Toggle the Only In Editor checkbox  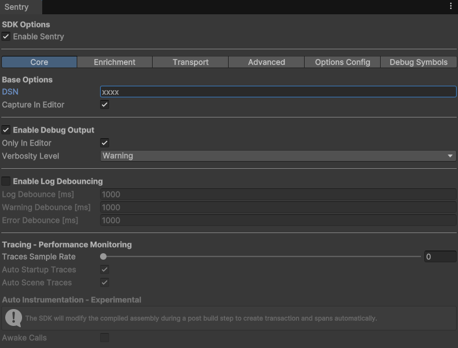click(105, 143)
